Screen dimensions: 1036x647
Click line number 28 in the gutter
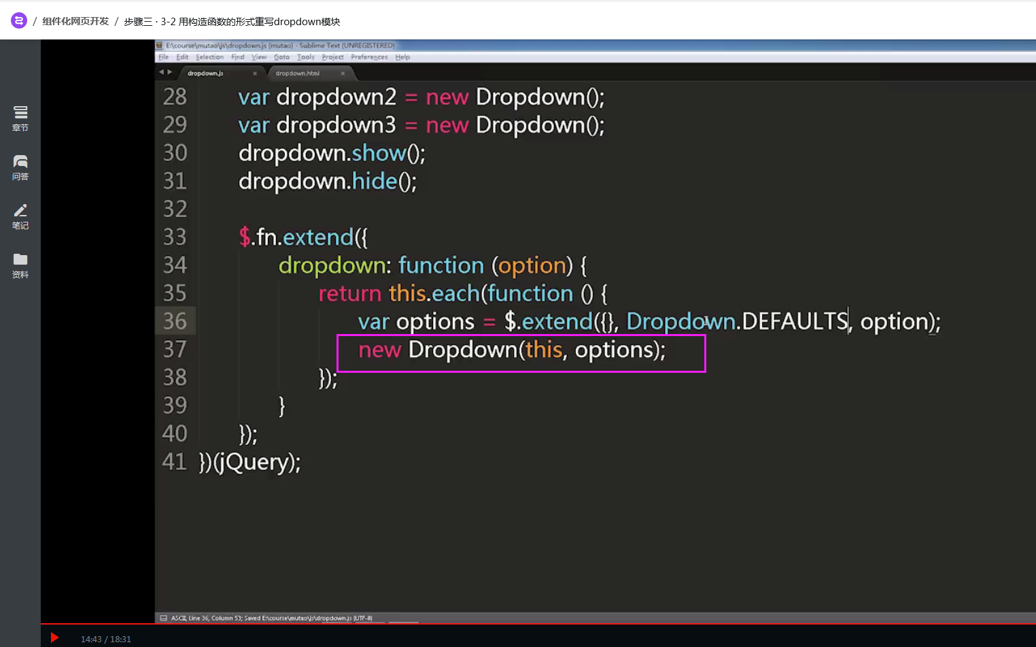pos(175,97)
